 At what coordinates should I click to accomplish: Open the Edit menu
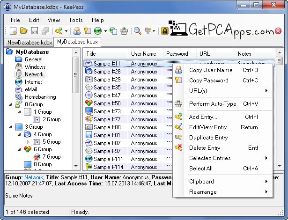point(34,20)
